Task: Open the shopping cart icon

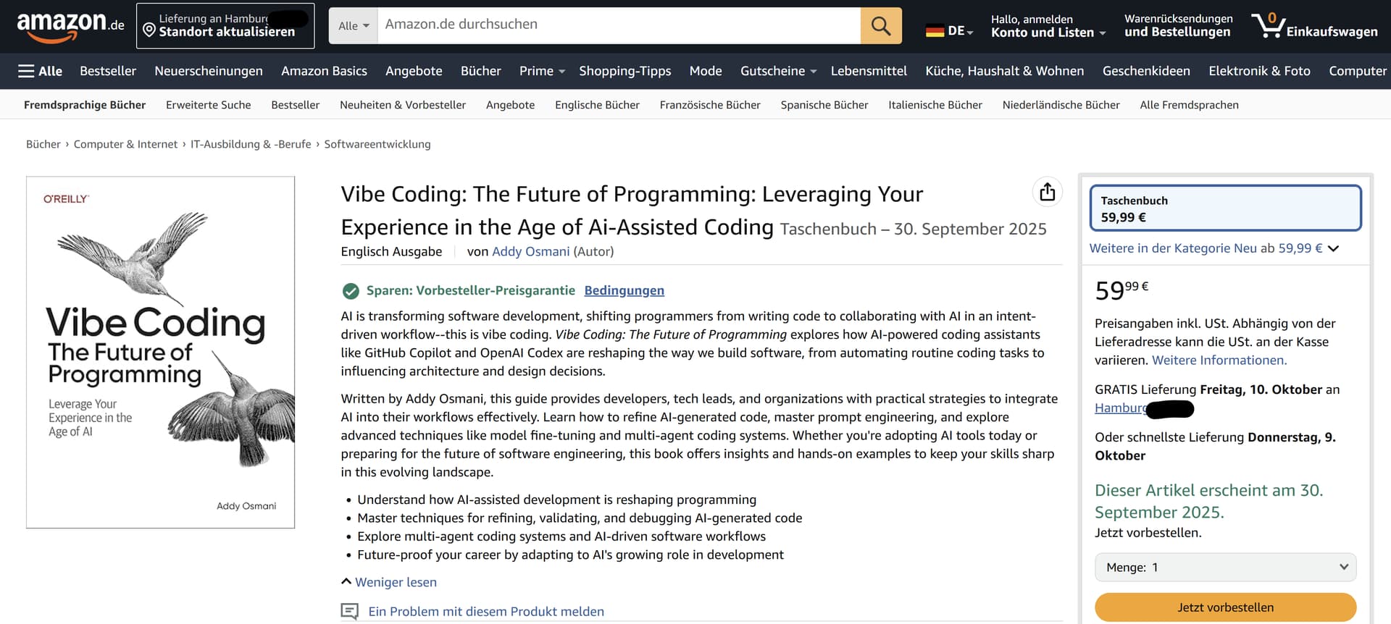Action: [1268, 25]
